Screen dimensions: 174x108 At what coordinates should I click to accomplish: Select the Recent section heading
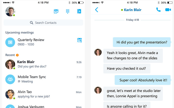[10, 55]
